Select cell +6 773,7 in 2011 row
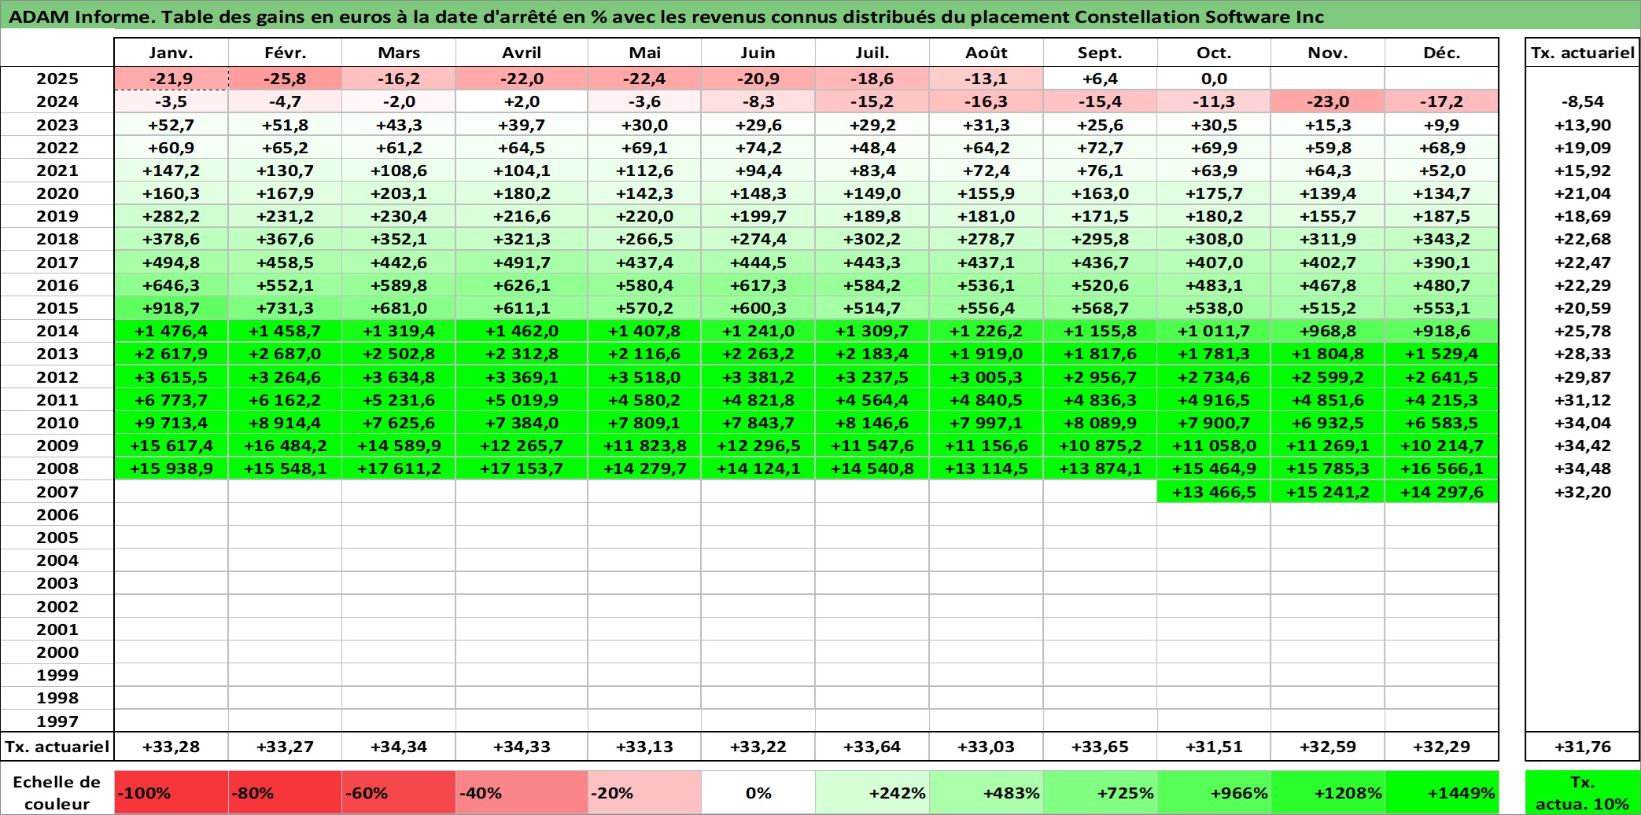This screenshot has width=1641, height=815. click(171, 400)
